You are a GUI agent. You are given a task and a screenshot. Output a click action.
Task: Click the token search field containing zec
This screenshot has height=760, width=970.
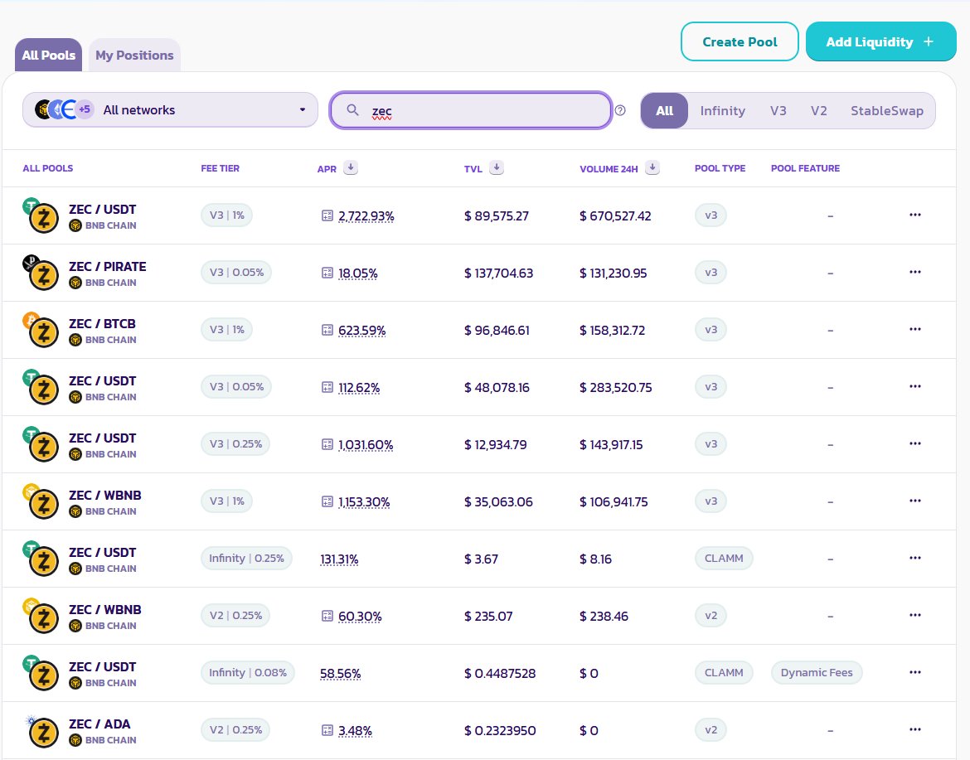tap(471, 111)
